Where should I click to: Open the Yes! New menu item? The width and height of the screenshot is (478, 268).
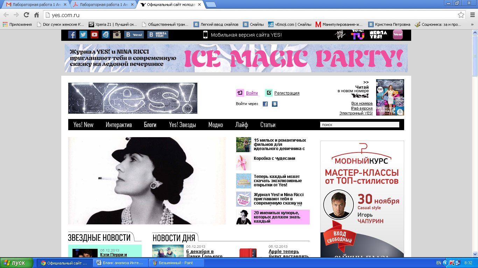pos(83,125)
